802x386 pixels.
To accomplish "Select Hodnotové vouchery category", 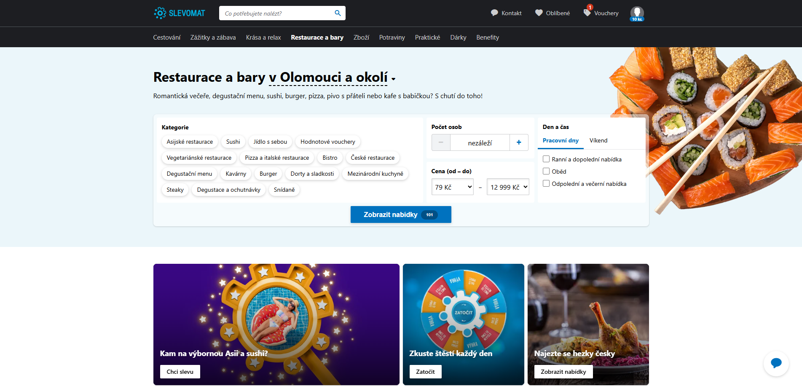I will pyautogui.click(x=328, y=142).
